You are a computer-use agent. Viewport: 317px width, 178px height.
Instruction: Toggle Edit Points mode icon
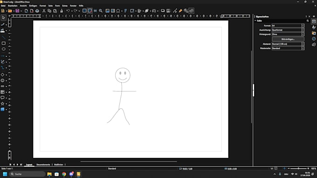(x=175, y=11)
